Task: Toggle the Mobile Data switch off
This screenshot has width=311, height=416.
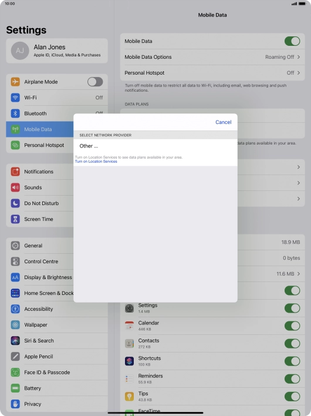Action: (x=292, y=41)
